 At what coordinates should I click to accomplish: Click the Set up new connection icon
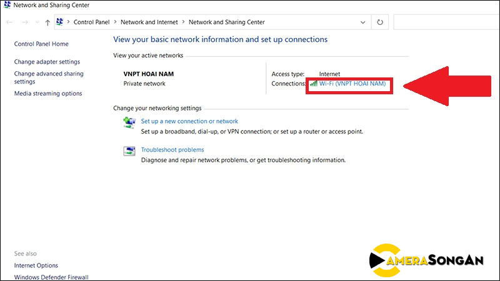pos(129,123)
